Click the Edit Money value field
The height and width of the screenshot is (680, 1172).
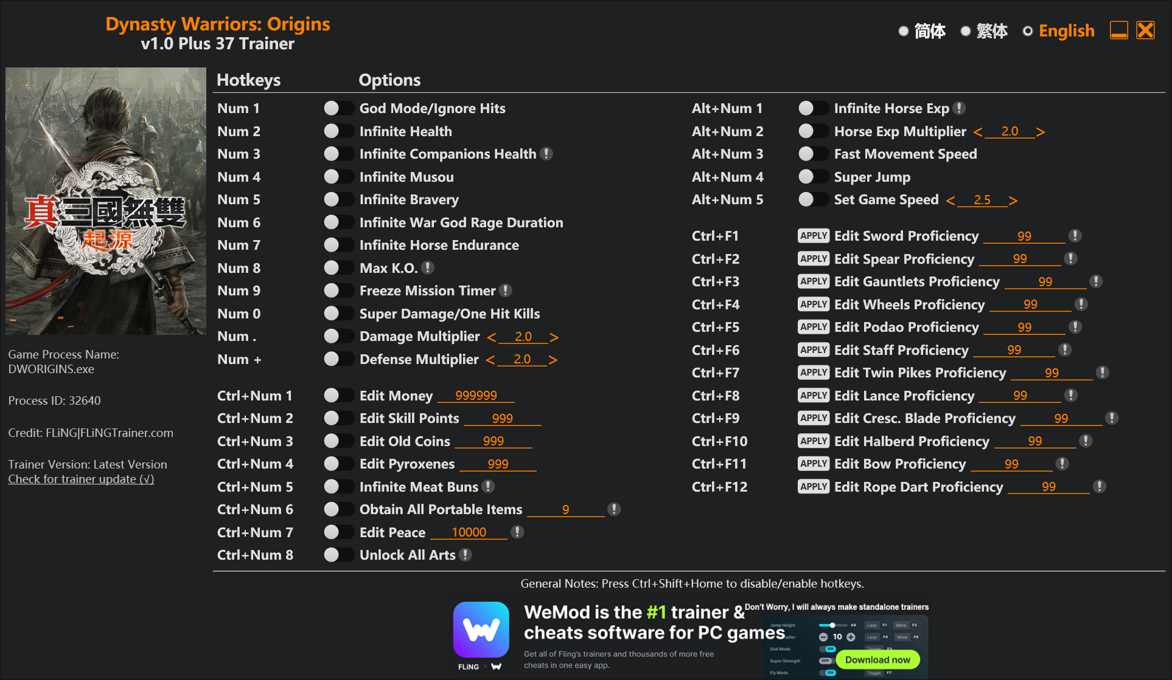476,395
